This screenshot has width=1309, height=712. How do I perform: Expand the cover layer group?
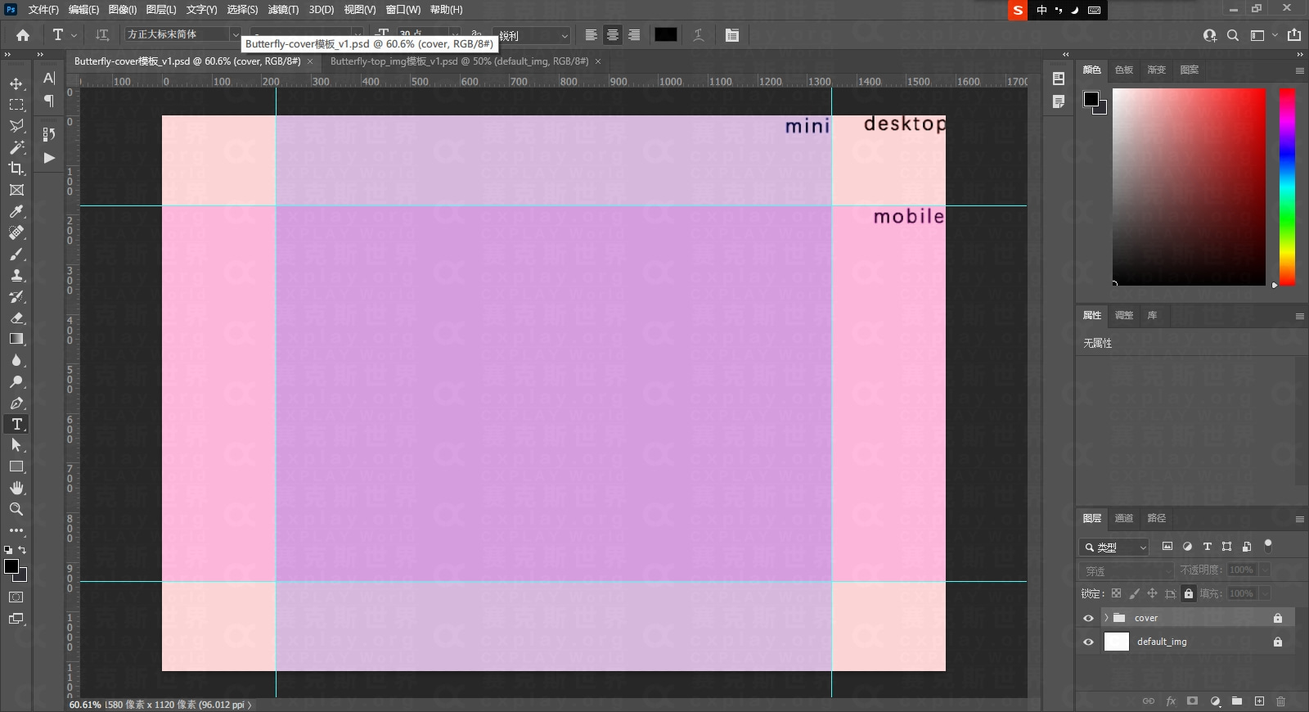coord(1106,618)
